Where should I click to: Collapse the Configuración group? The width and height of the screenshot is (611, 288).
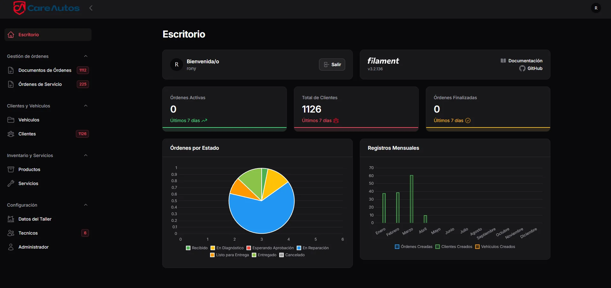click(x=85, y=205)
